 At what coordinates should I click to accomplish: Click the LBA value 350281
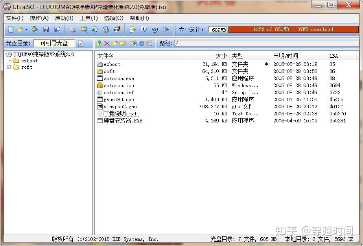click(x=337, y=120)
